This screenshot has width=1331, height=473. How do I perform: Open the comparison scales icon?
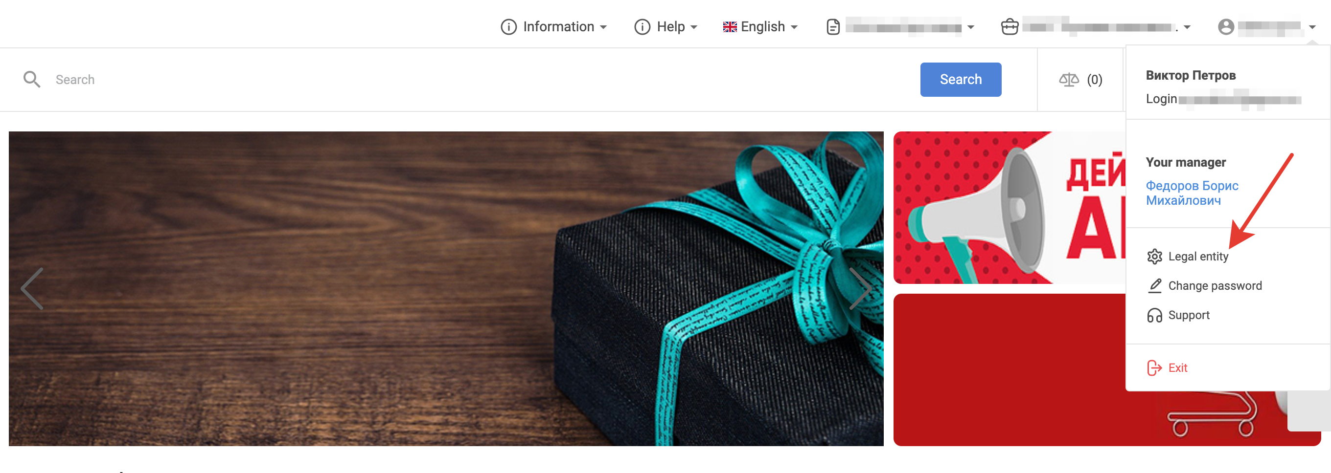pyautogui.click(x=1069, y=80)
